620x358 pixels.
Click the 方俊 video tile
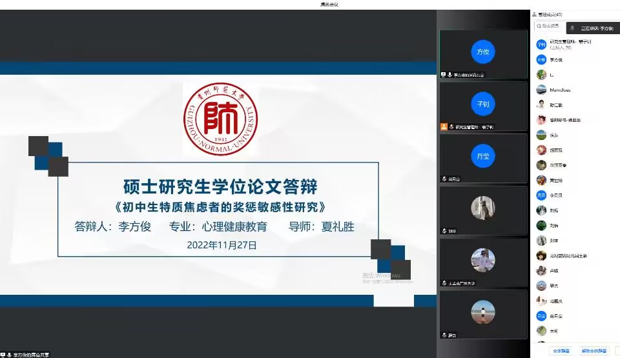tap(483, 54)
